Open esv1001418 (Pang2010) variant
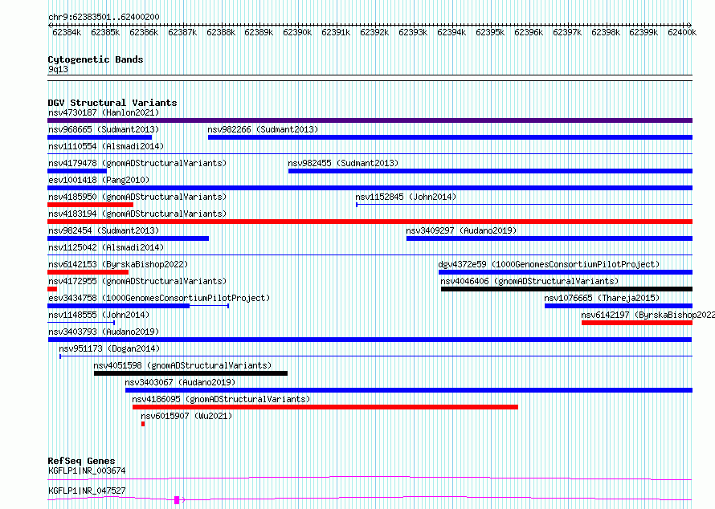715x509 pixels. [x=99, y=180]
